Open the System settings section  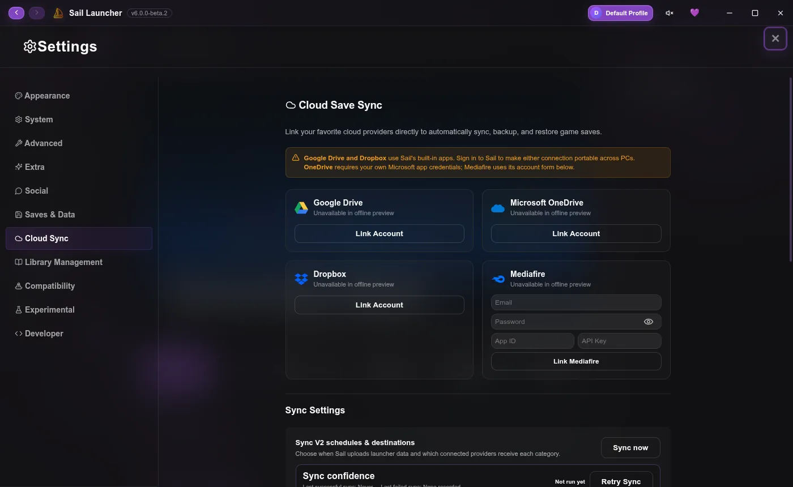point(79,119)
